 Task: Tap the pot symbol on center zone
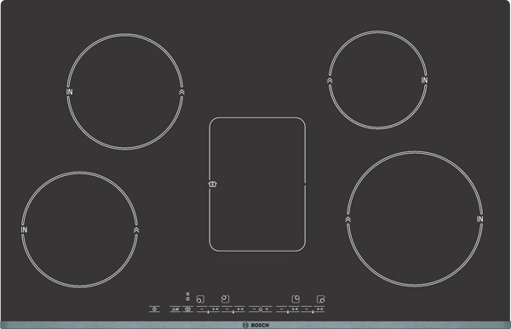(x=212, y=184)
